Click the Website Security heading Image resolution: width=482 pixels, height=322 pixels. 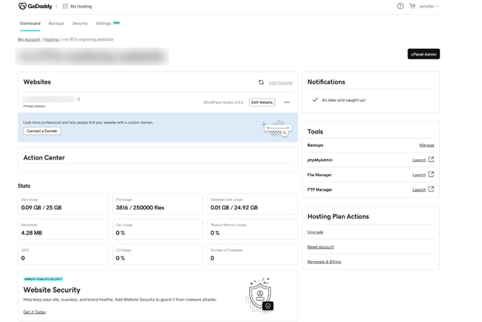click(52, 290)
